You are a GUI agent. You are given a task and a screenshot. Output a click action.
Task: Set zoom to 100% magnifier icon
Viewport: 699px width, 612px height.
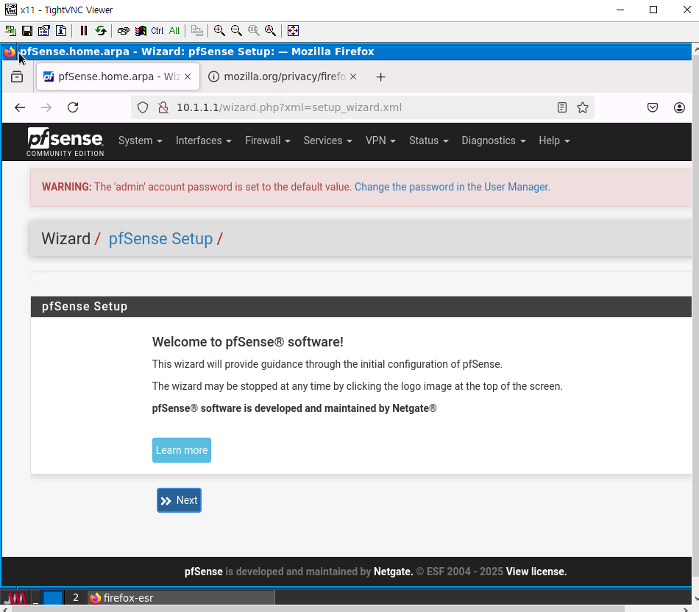click(254, 31)
